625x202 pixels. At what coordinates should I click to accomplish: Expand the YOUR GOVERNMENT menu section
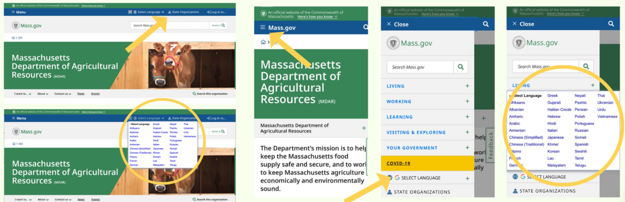coord(467,148)
